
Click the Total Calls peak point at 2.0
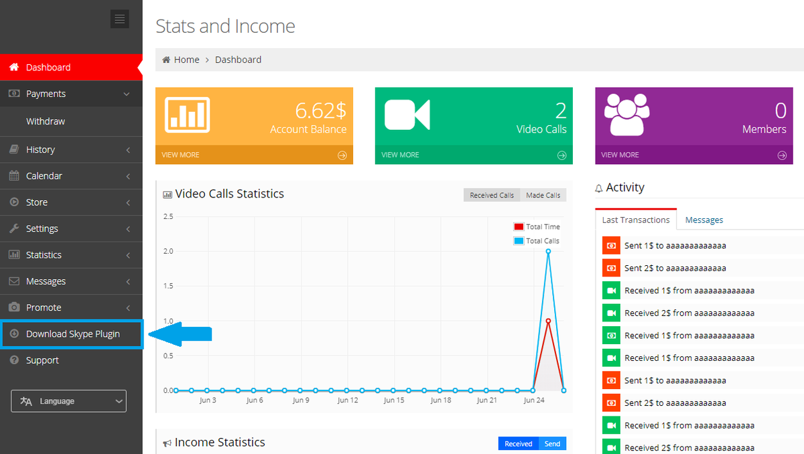pos(548,251)
